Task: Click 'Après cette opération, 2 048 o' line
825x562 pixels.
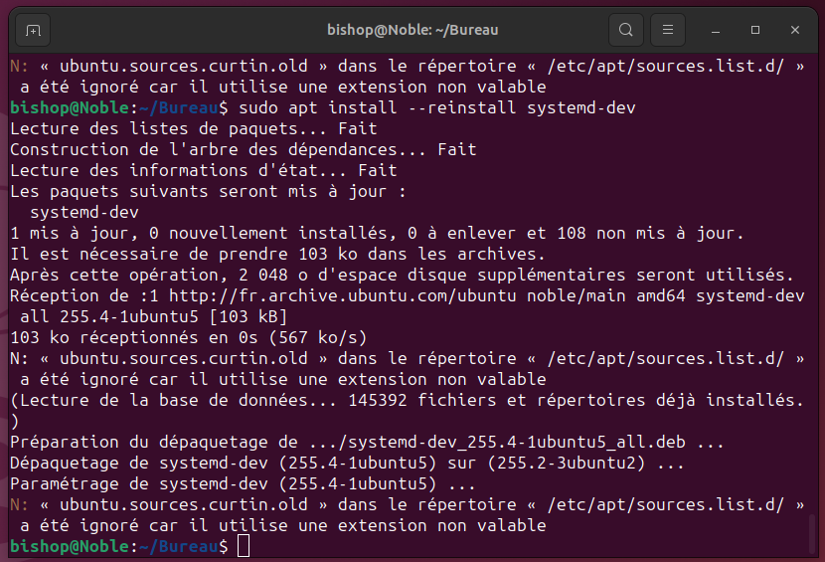Action: coord(402,275)
